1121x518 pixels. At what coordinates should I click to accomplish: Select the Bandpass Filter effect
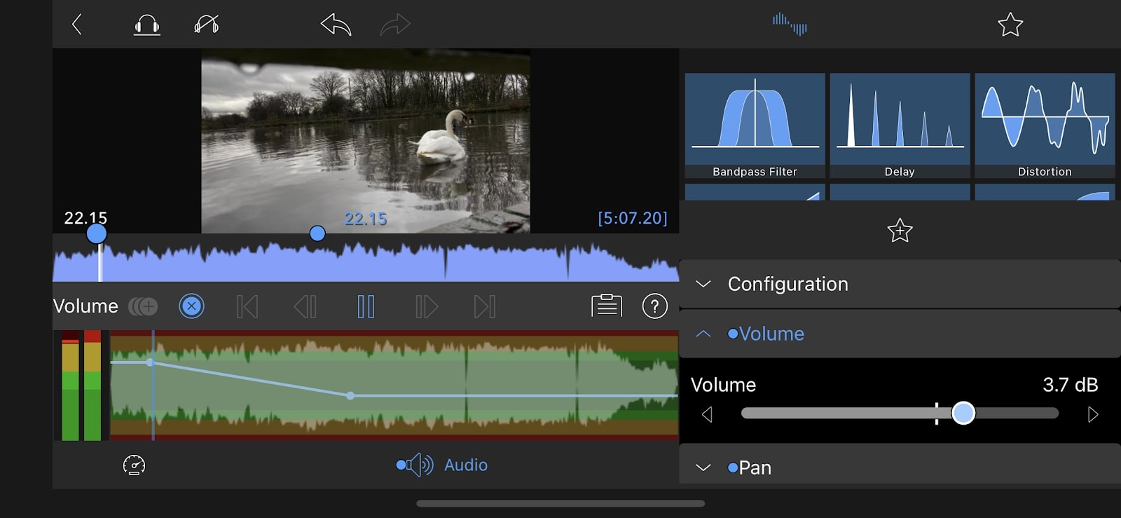pyautogui.click(x=755, y=125)
